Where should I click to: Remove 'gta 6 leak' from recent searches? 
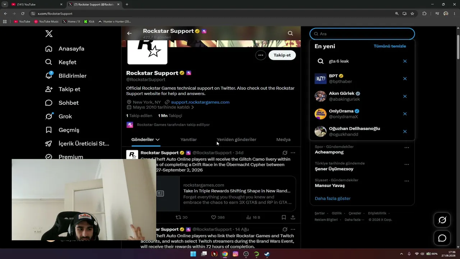[405, 61]
